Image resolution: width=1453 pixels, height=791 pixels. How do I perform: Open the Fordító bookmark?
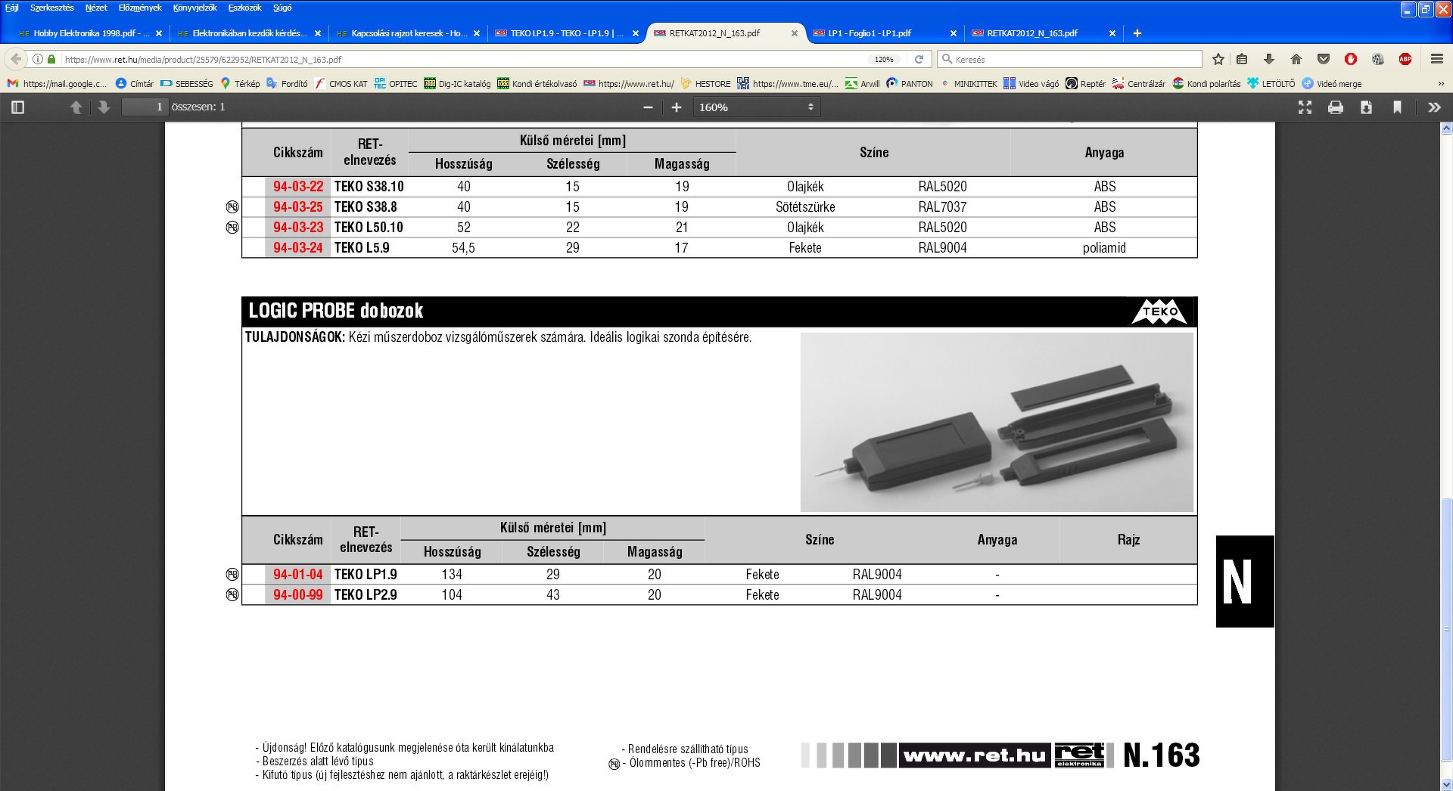coord(287,84)
